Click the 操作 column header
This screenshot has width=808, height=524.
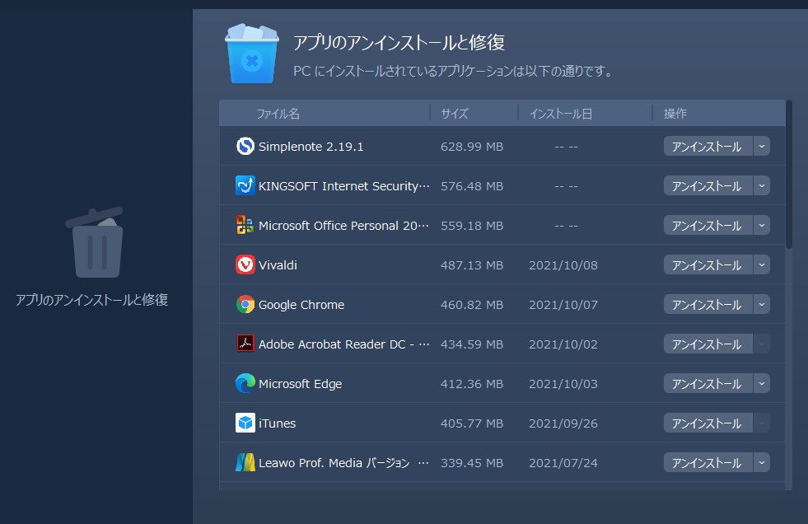tap(675, 114)
